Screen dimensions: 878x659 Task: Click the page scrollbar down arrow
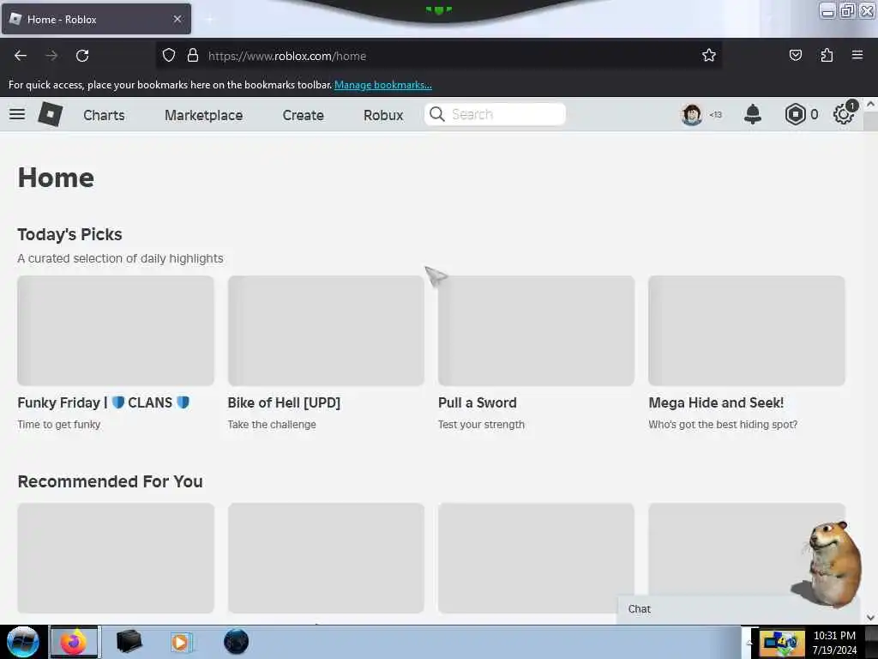pos(870,617)
